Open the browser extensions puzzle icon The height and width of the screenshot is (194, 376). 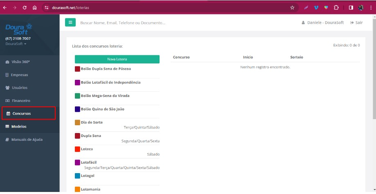pos(336,7)
